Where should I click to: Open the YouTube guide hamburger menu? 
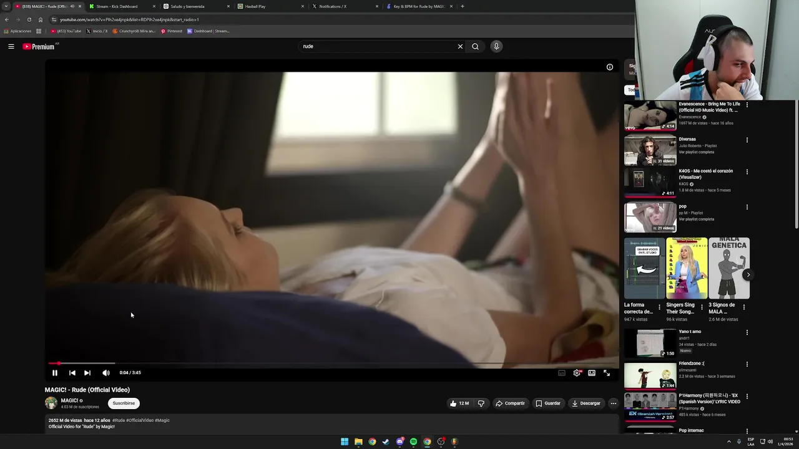click(11, 46)
